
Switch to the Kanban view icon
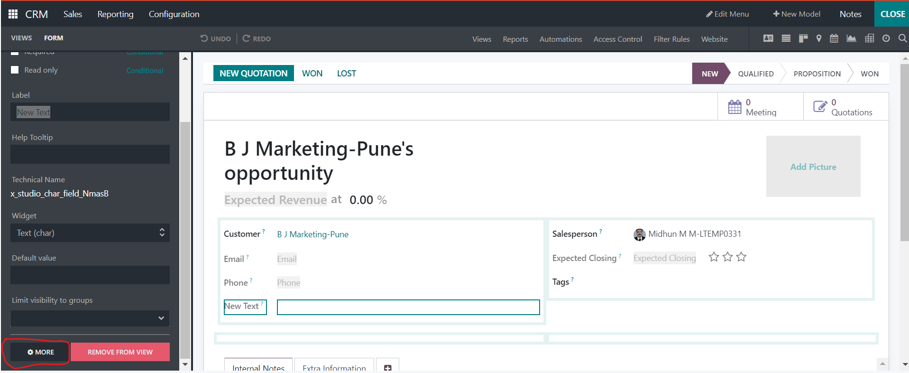(x=803, y=38)
